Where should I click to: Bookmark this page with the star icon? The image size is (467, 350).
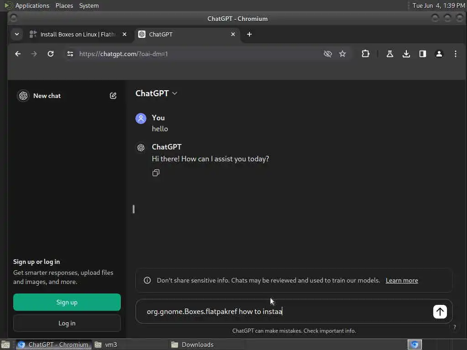342,54
